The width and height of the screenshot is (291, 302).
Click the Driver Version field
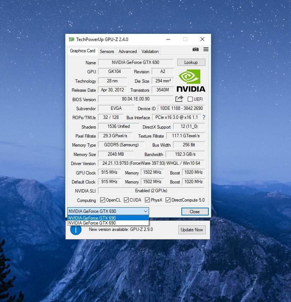151,163
